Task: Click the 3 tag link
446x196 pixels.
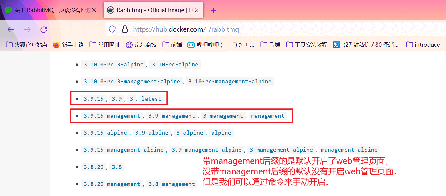Action: 132,99
